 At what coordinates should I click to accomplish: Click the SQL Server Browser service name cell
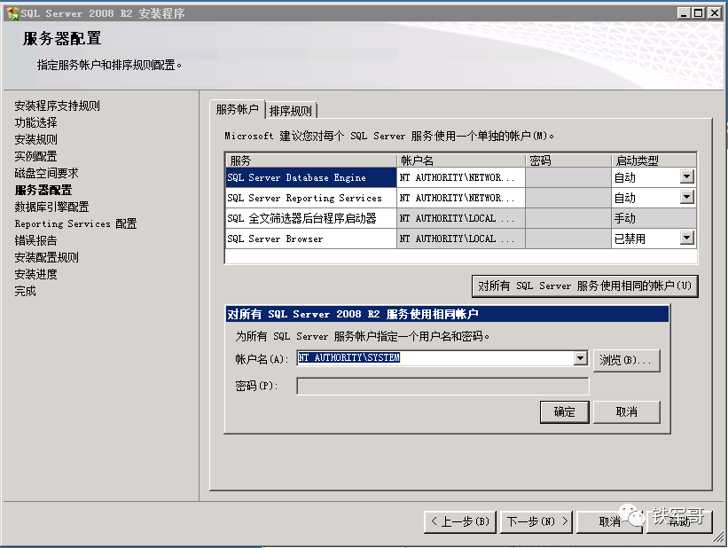(x=310, y=239)
